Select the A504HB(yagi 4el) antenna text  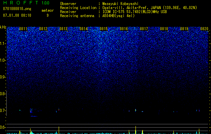coord(118,16)
